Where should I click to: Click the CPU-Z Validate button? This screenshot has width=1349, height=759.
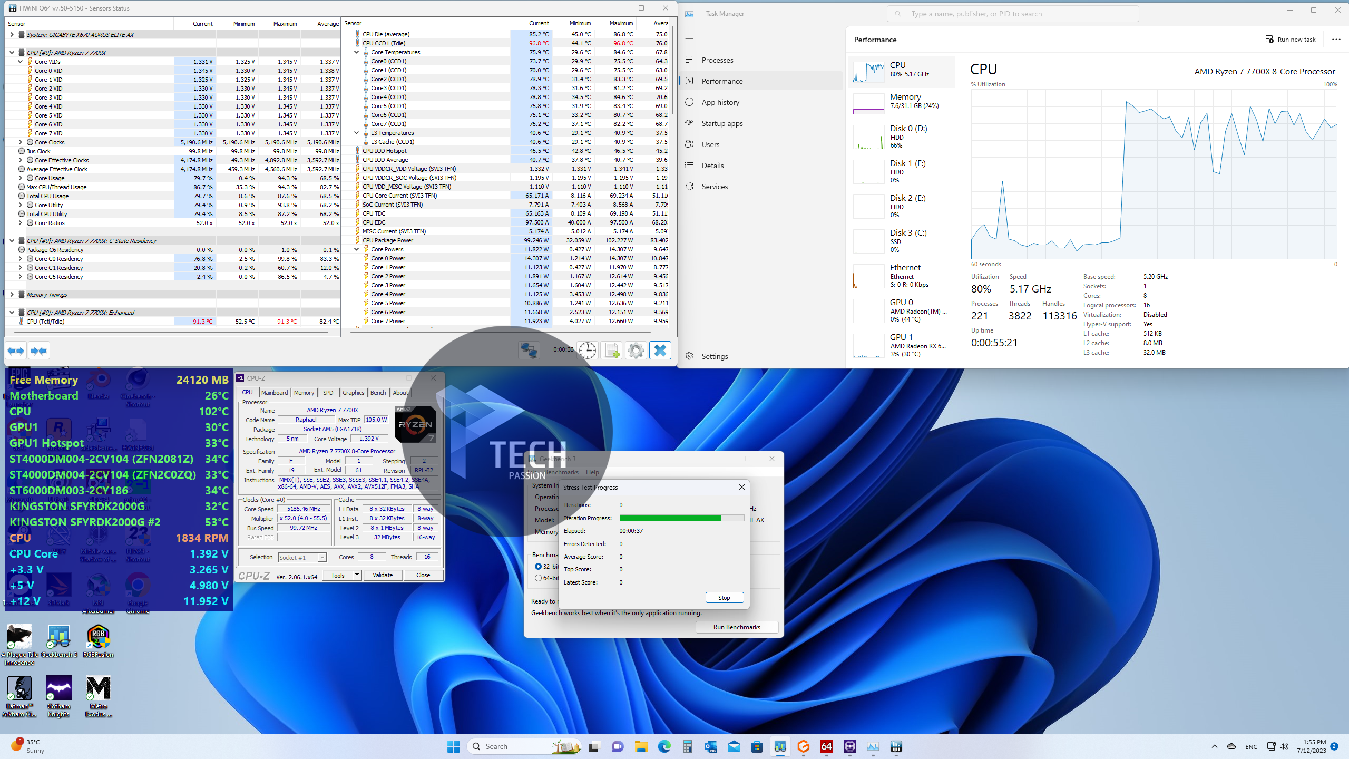click(x=382, y=575)
